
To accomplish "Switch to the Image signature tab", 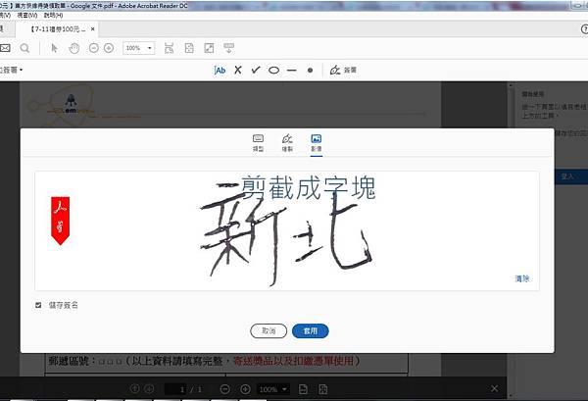I will [317, 143].
